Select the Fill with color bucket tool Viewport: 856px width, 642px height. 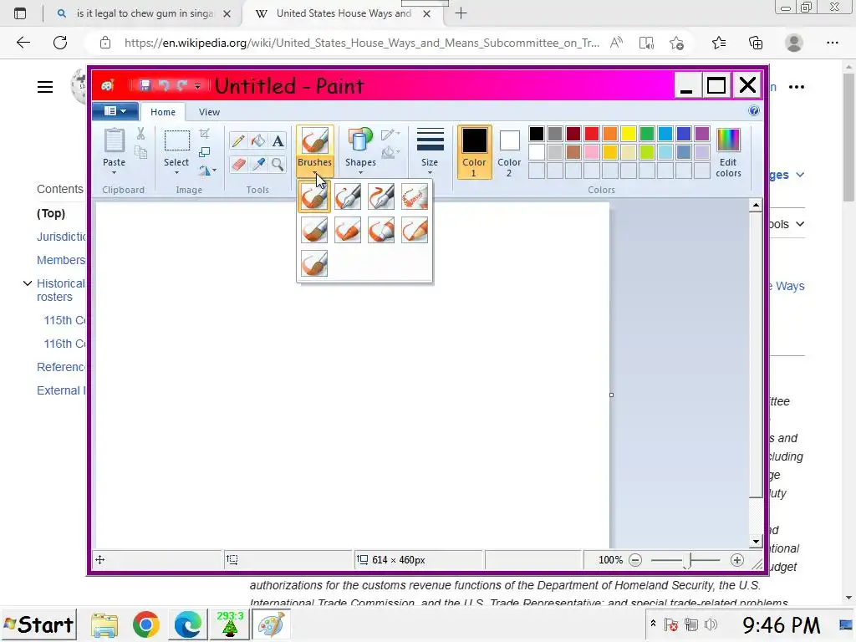click(x=257, y=140)
